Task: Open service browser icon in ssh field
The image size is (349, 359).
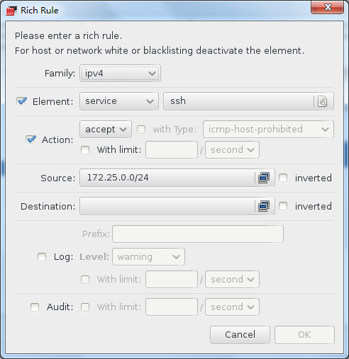Action: [323, 101]
